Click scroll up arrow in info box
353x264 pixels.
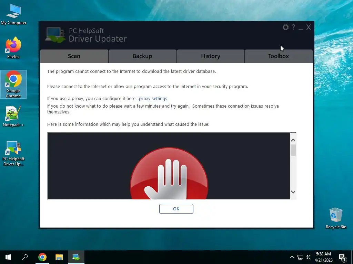(293, 140)
